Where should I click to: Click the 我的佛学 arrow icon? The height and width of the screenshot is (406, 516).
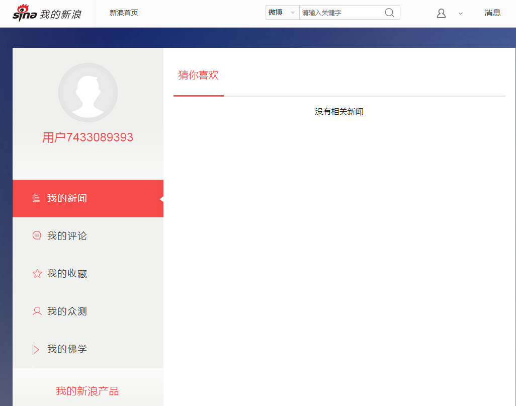(x=36, y=349)
